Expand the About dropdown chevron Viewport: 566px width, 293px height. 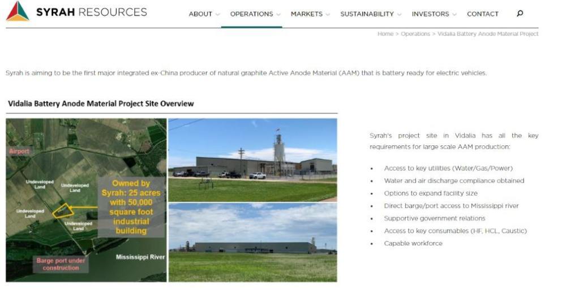(218, 15)
